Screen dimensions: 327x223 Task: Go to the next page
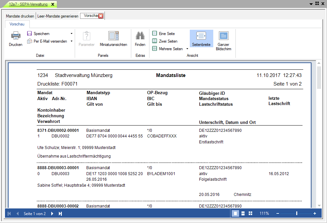(52, 214)
